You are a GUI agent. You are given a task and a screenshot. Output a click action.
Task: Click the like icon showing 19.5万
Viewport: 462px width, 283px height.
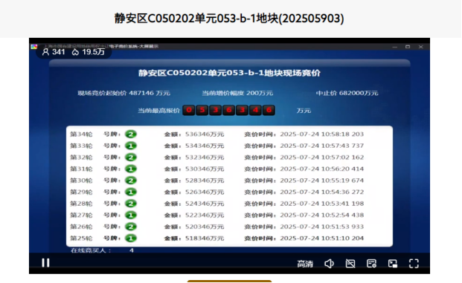(75, 52)
